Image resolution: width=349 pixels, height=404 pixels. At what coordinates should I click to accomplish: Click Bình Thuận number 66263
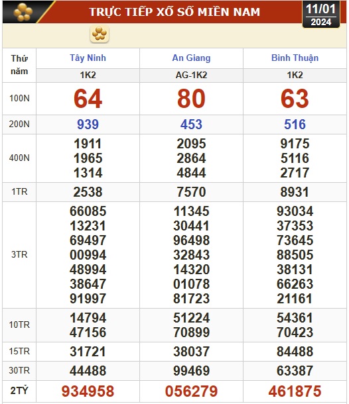tap(295, 284)
